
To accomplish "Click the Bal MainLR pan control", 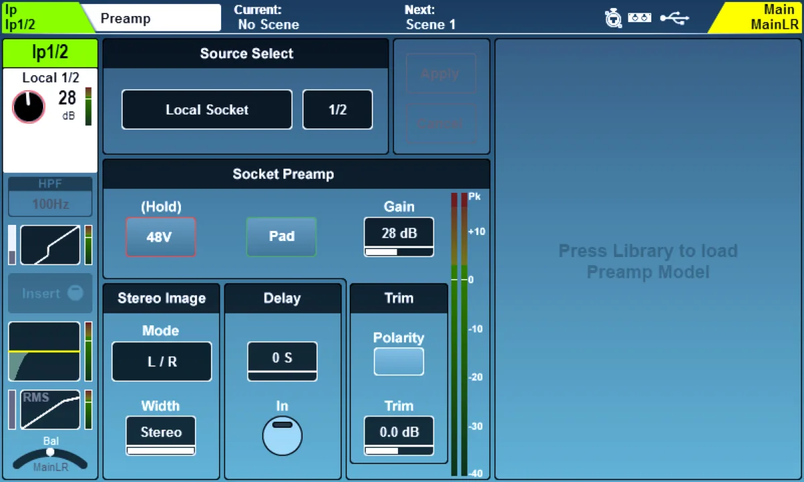I will pyautogui.click(x=50, y=455).
